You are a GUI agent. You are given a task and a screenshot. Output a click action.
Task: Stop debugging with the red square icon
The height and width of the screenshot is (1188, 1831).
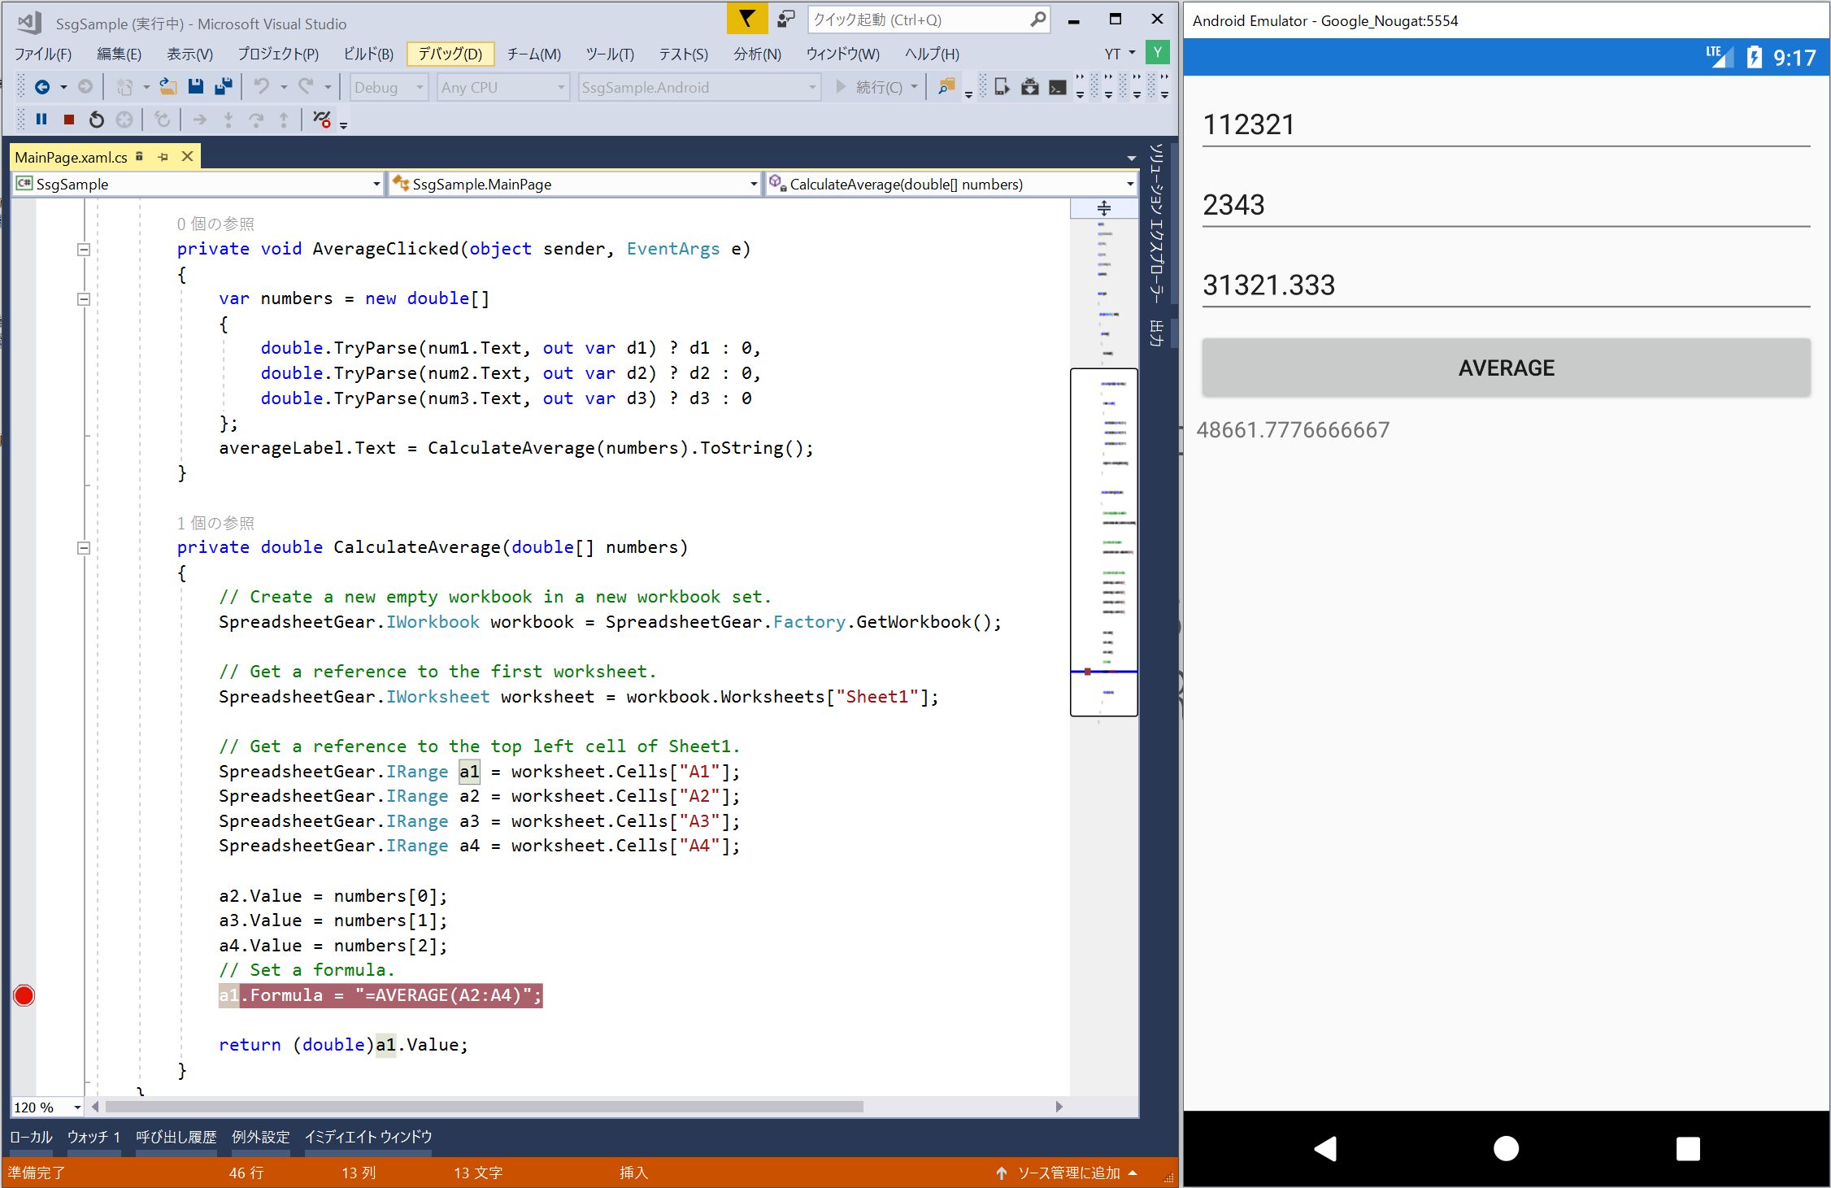(69, 120)
